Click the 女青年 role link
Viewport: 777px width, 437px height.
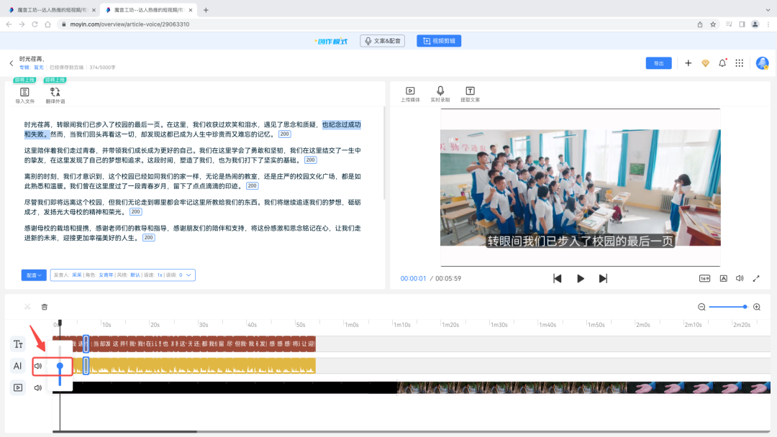coord(106,275)
